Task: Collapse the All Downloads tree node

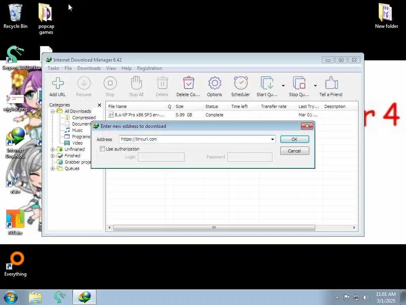Action: [53, 111]
